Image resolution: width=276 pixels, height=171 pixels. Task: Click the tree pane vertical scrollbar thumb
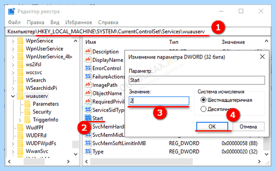(75, 144)
